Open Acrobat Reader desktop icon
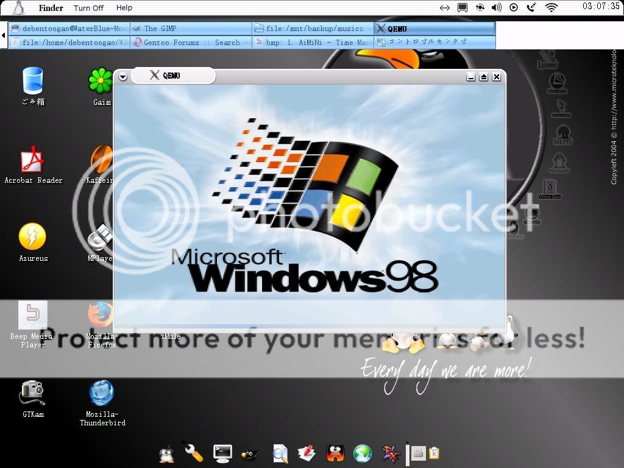Viewport: 624px width, 468px height. (34, 164)
